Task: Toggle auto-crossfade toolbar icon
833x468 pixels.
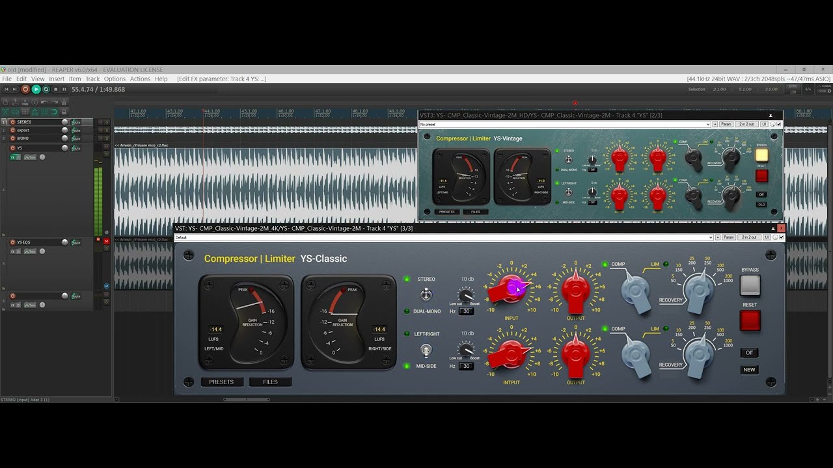Action: pos(5,112)
